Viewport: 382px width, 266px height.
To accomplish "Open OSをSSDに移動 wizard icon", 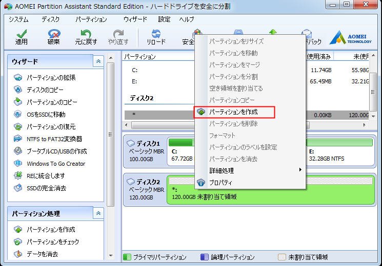I will point(18,114).
